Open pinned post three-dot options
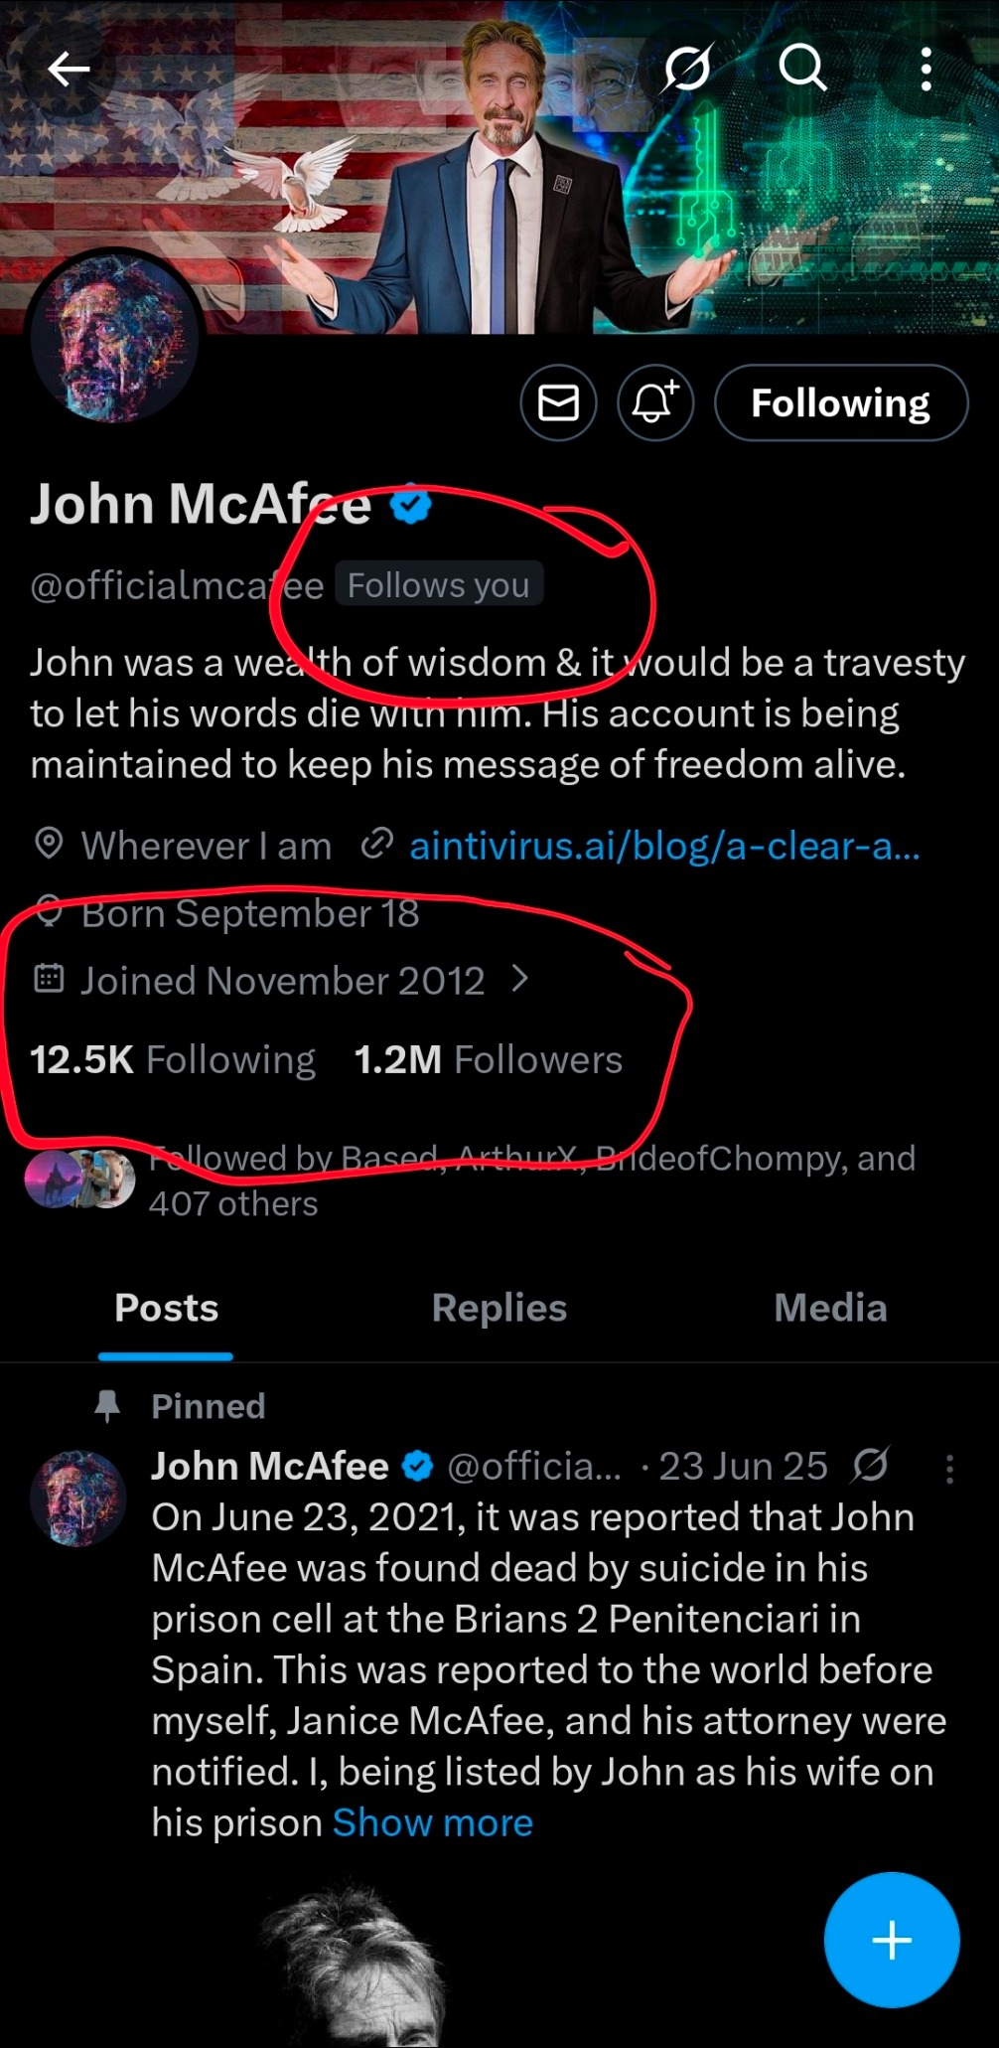 pyautogui.click(x=949, y=1469)
